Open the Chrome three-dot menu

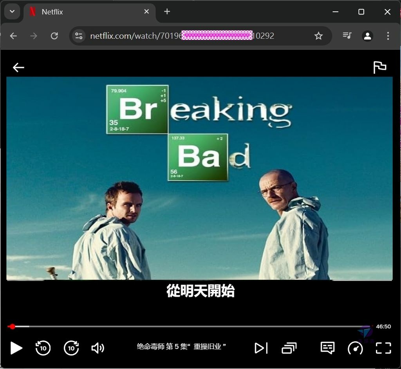[388, 36]
